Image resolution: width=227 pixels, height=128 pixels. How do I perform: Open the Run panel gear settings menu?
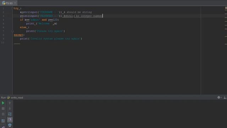pos(219,97)
